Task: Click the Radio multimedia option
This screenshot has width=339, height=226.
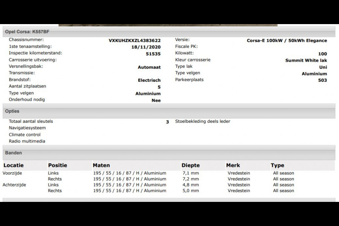Action: [x=27, y=141]
